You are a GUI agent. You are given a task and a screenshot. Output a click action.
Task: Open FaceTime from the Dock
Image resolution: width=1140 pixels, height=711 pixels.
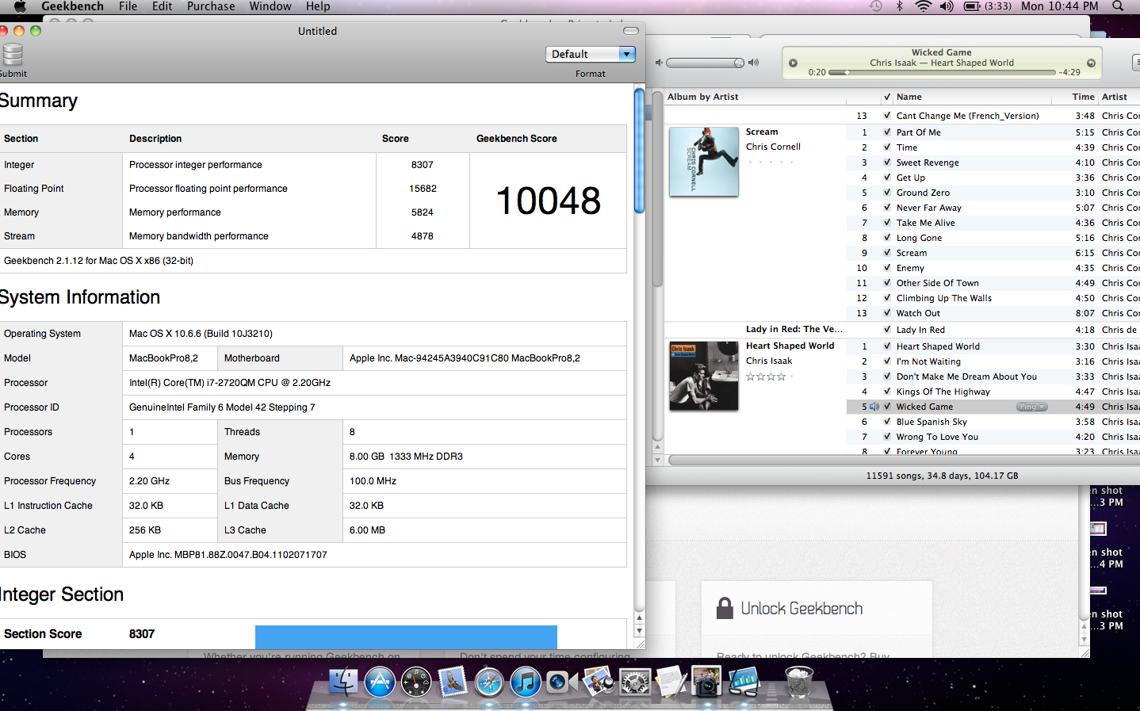(x=561, y=681)
